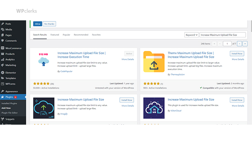
Task: Go to the next results page
Action: (240, 44)
